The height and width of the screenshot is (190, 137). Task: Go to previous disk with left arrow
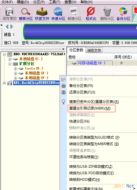7,26
